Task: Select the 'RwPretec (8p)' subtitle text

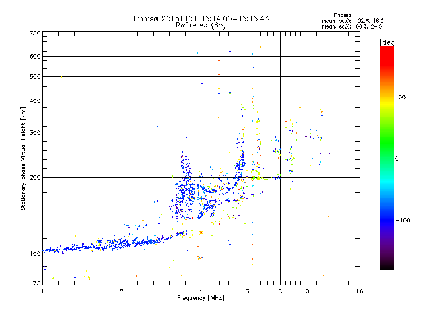Action: (200, 25)
